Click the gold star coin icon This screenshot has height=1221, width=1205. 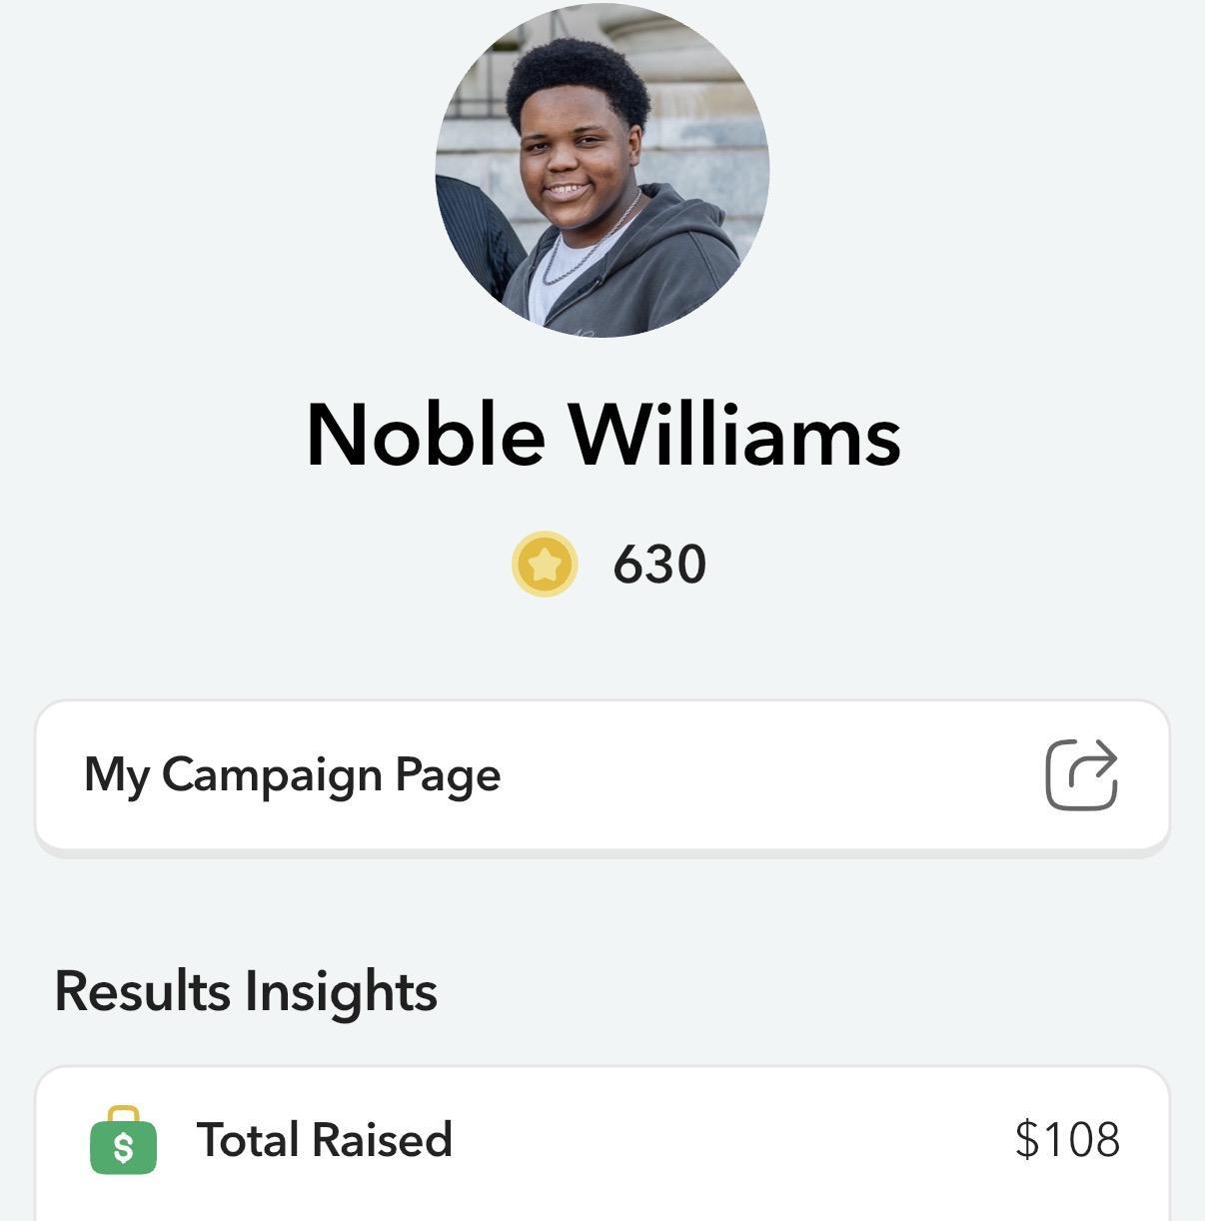coord(545,565)
